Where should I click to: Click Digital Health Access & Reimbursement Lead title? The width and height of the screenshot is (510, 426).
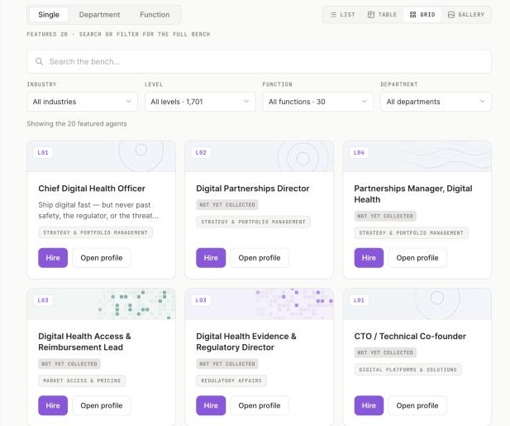click(84, 342)
